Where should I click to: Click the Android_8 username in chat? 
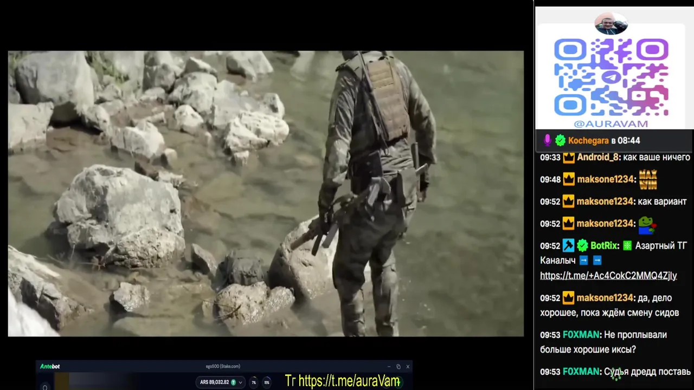597,157
